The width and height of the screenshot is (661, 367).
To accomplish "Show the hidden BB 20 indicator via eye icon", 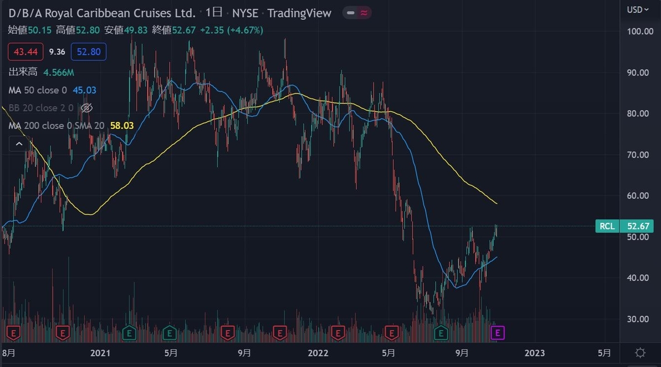I will click(86, 108).
